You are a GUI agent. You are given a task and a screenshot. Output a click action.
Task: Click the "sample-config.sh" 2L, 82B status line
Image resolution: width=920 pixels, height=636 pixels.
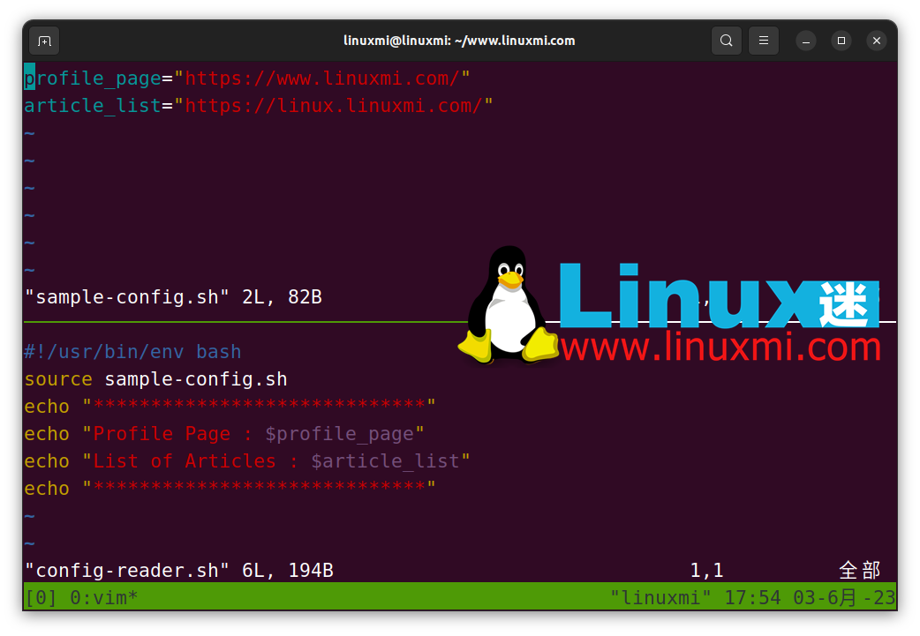pyautogui.click(x=173, y=297)
